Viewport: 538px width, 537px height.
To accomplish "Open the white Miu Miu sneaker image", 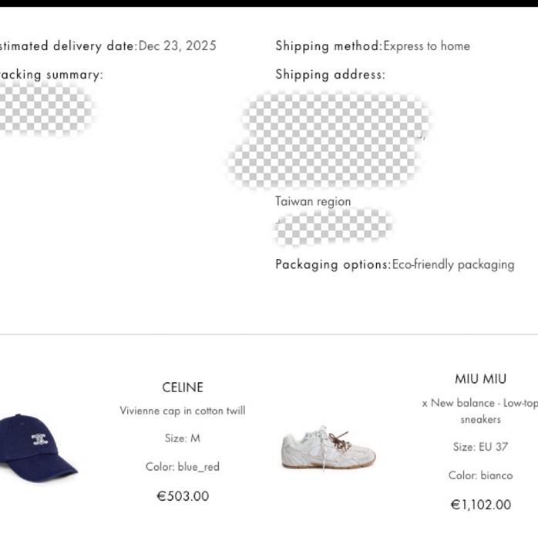I will click(x=328, y=448).
